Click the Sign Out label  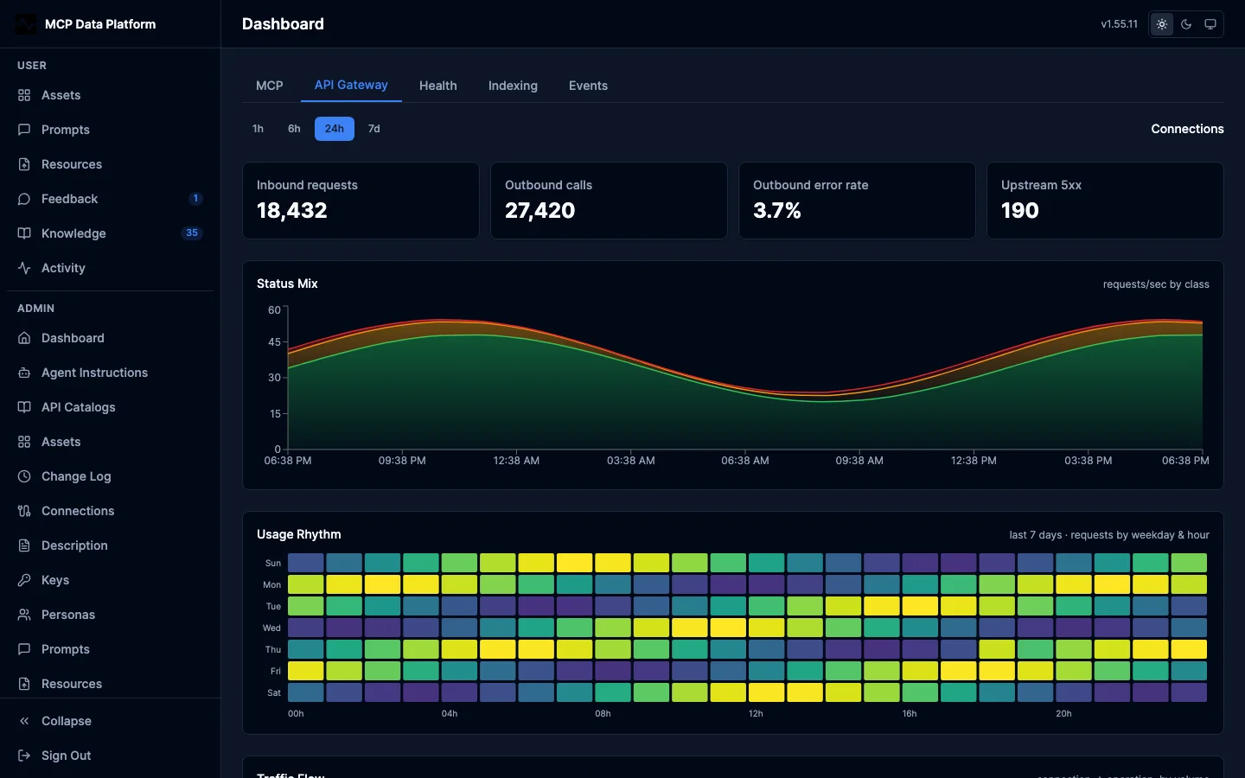point(67,756)
